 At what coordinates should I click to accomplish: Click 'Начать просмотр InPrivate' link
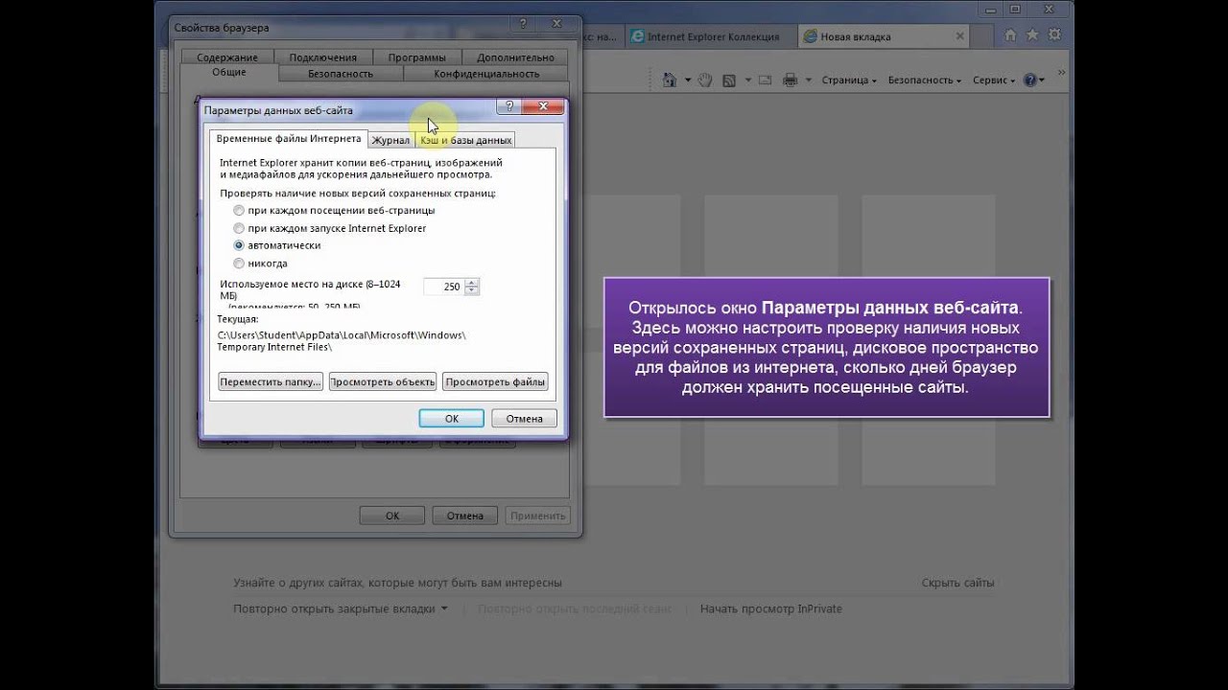pyautogui.click(x=771, y=609)
